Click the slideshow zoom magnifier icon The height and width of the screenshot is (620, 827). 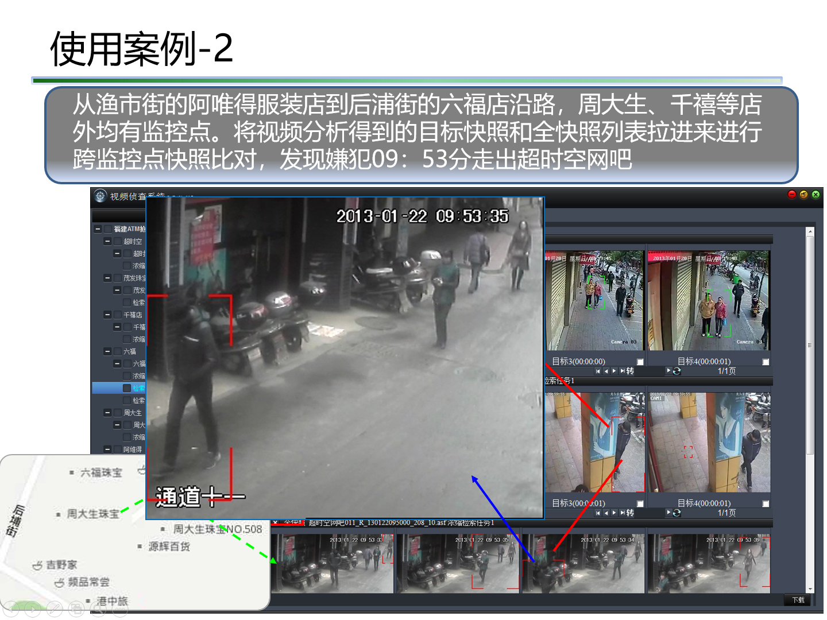[x=98, y=609]
